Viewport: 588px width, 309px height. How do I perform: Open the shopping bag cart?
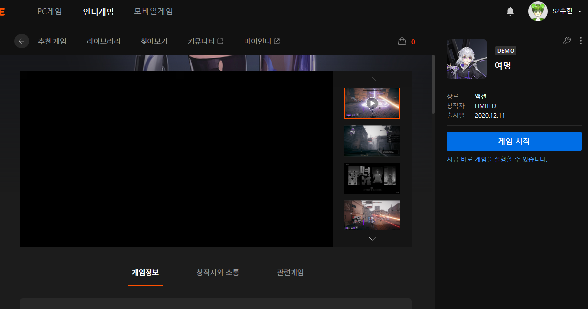(x=402, y=42)
